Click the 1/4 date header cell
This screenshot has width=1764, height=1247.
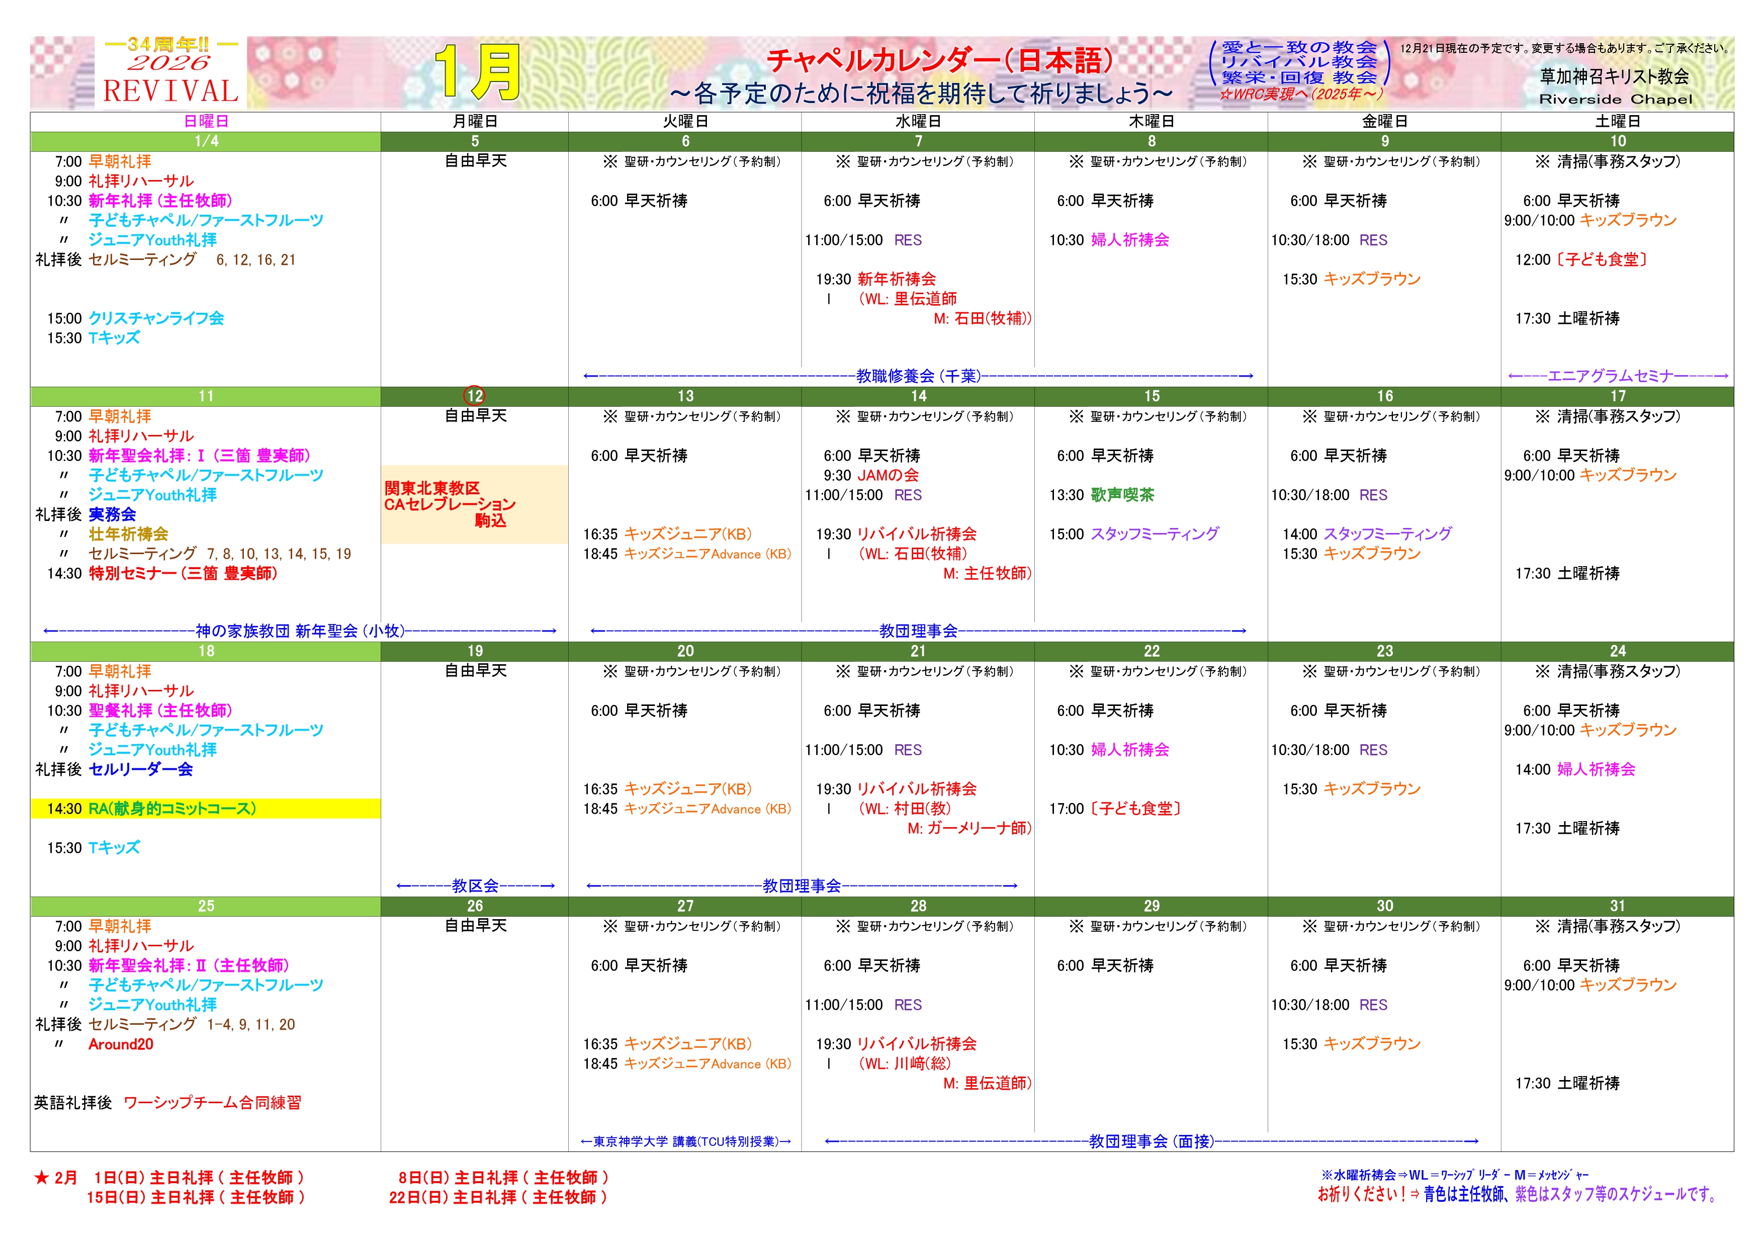point(206,141)
